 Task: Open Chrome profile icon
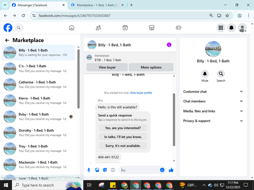click(x=239, y=16)
